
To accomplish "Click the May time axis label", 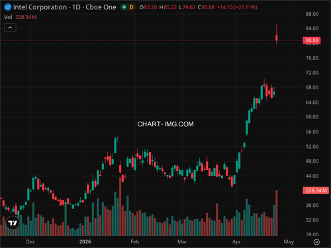I will 289,242.
